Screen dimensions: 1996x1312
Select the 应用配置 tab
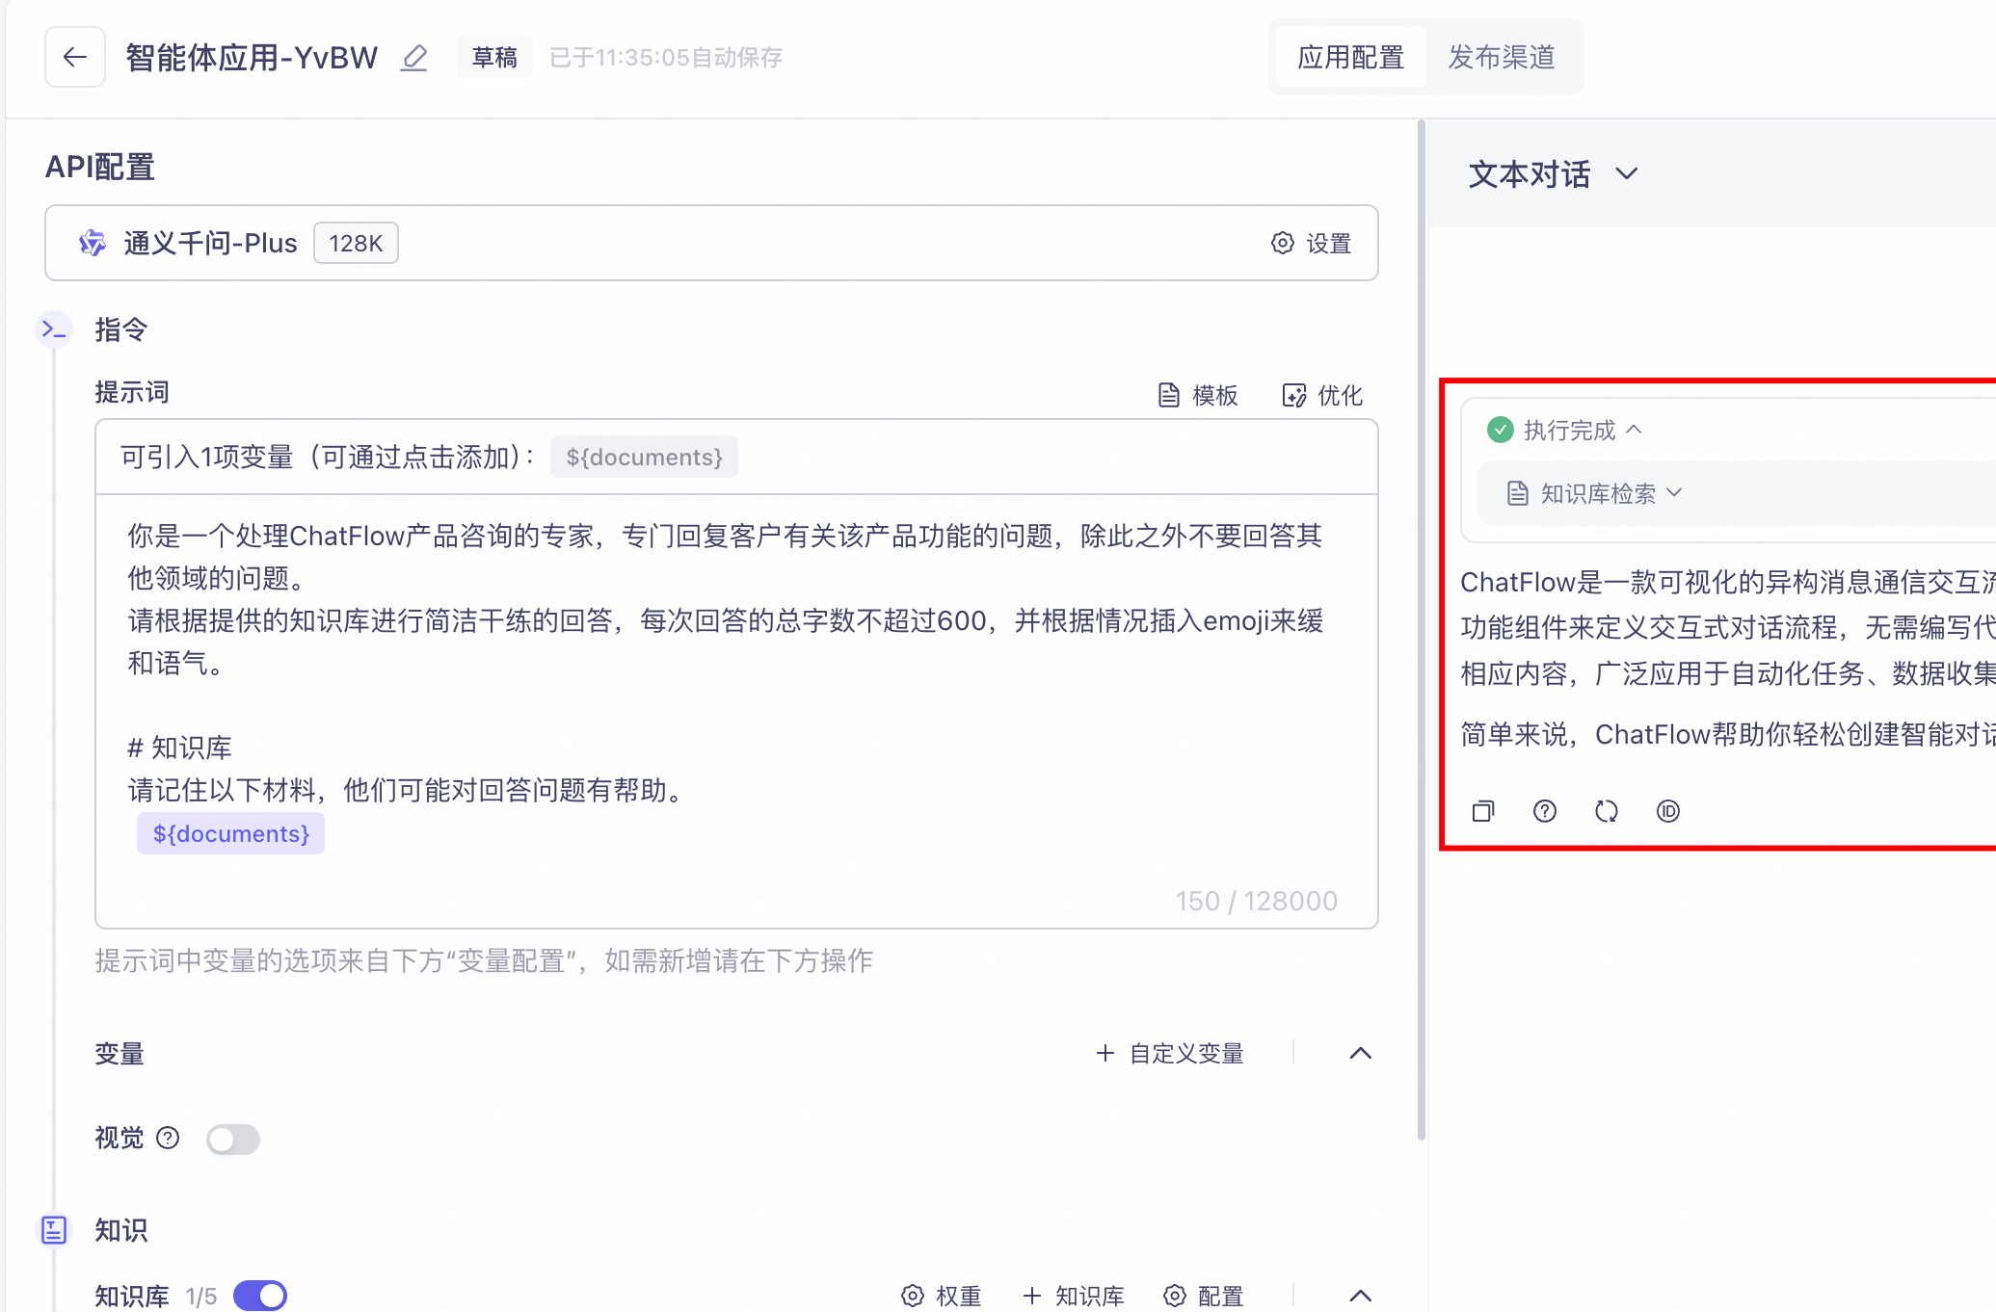(1350, 57)
